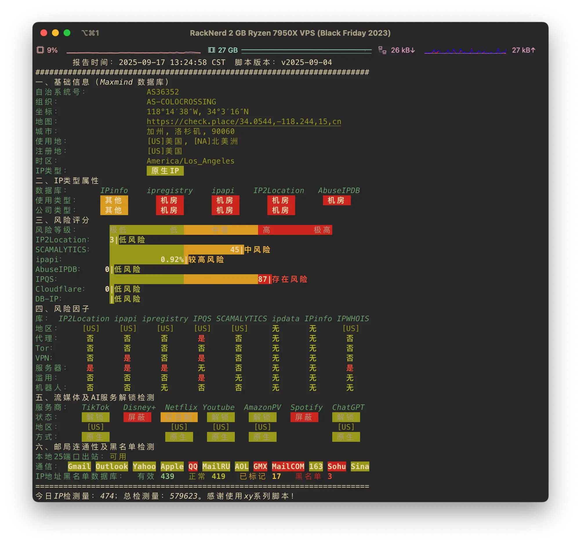This screenshot has width=581, height=545.
Task: Click the AbuseIPDB 机房 red badge
Action: pos(337,201)
